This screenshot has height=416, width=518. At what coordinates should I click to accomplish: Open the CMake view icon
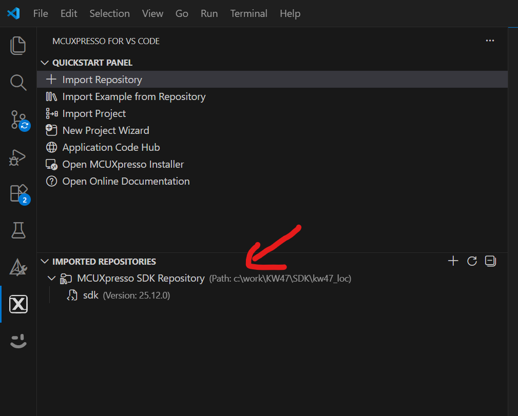tap(18, 267)
